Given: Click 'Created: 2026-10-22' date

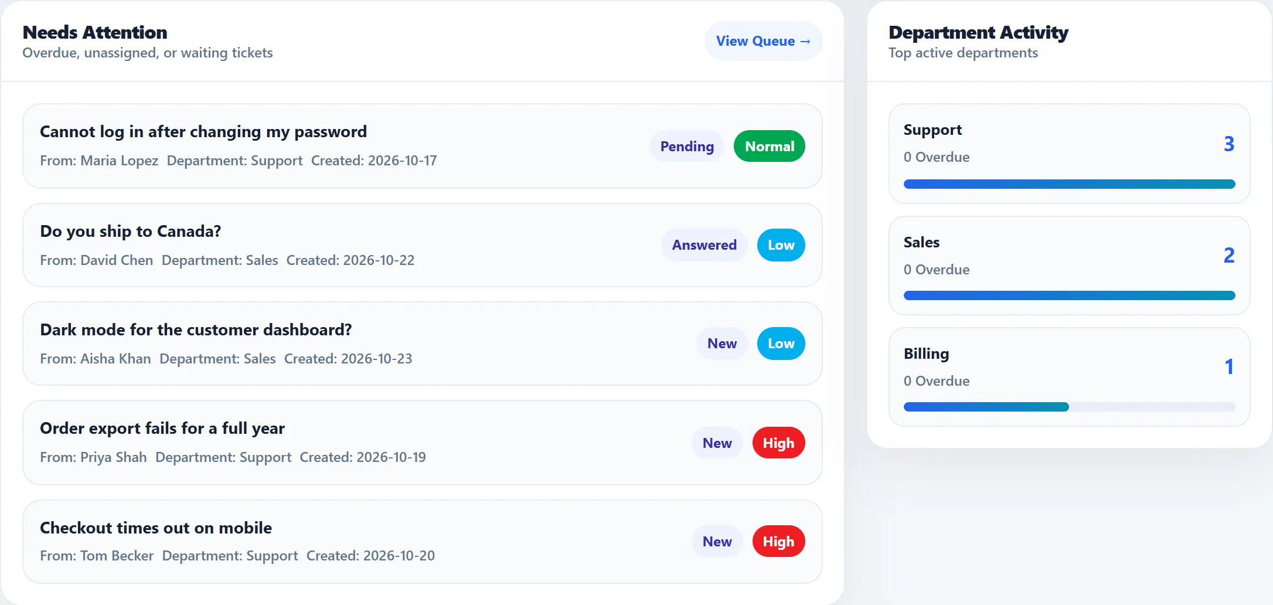Looking at the screenshot, I should coord(350,260).
